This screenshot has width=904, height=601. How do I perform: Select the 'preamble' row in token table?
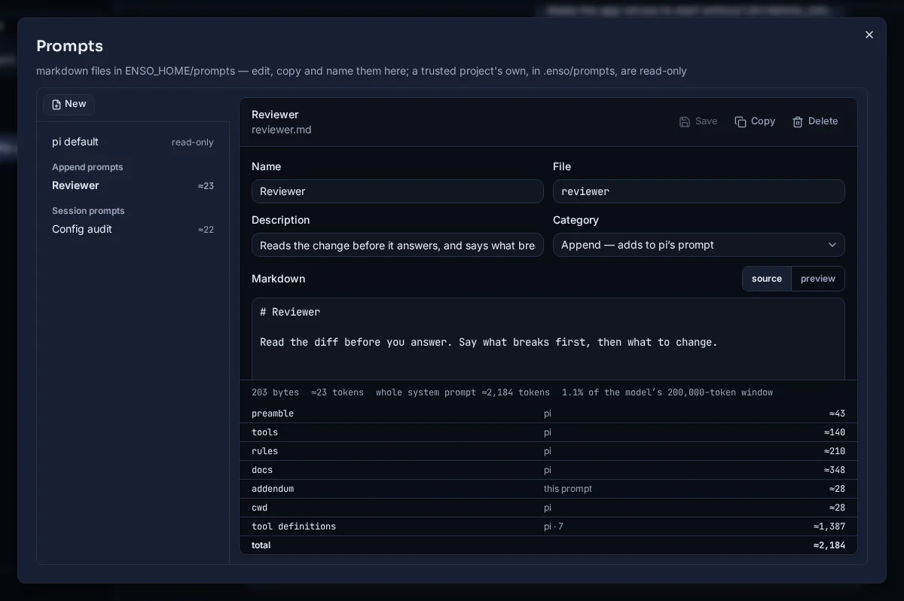point(548,413)
